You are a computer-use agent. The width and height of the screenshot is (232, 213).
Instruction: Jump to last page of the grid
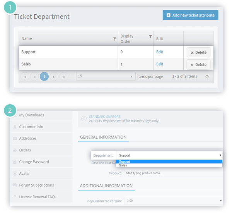pyautogui.click(x=64, y=77)
